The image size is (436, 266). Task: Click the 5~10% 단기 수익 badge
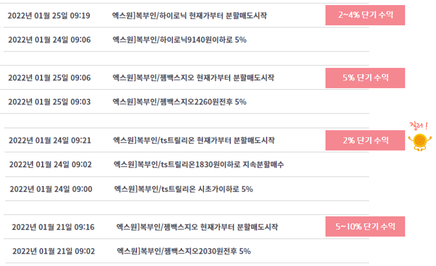coord(365,226)
